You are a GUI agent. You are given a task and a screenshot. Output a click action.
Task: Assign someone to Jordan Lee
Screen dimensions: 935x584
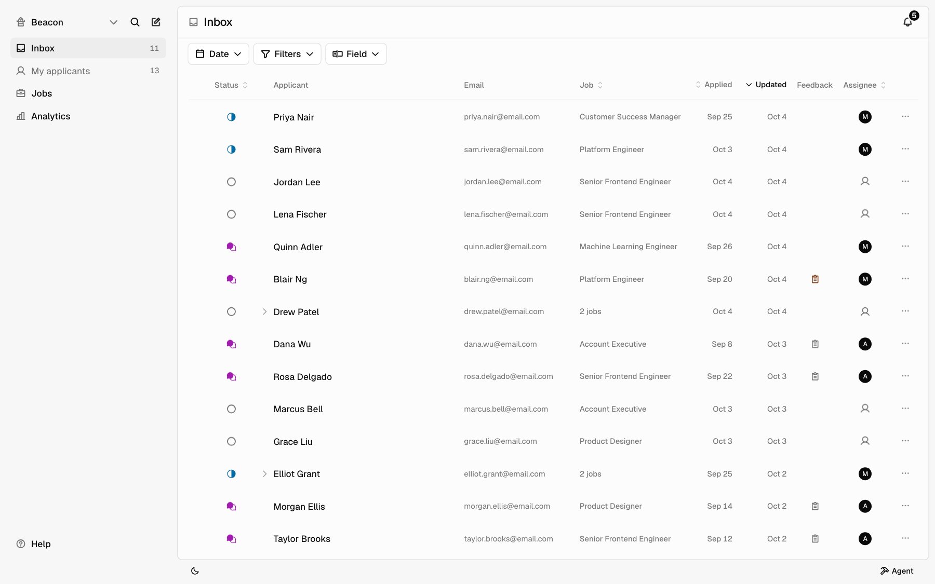(865, 182)
